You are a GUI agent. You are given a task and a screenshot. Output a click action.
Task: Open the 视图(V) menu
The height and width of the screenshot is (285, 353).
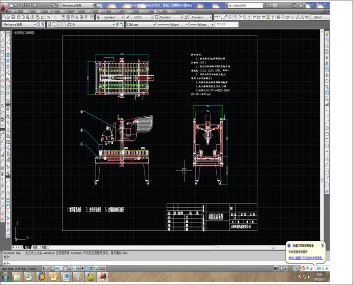[x=37, y=11]
